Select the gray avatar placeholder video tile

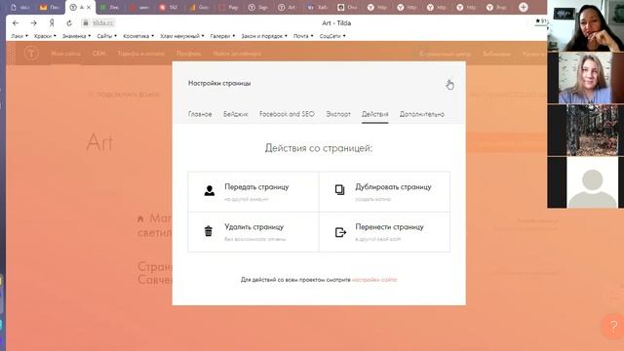coord(586,182)
